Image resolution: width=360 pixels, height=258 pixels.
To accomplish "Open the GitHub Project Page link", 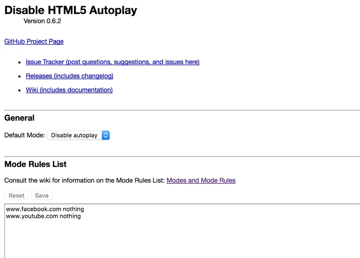I will pos(34,41).
